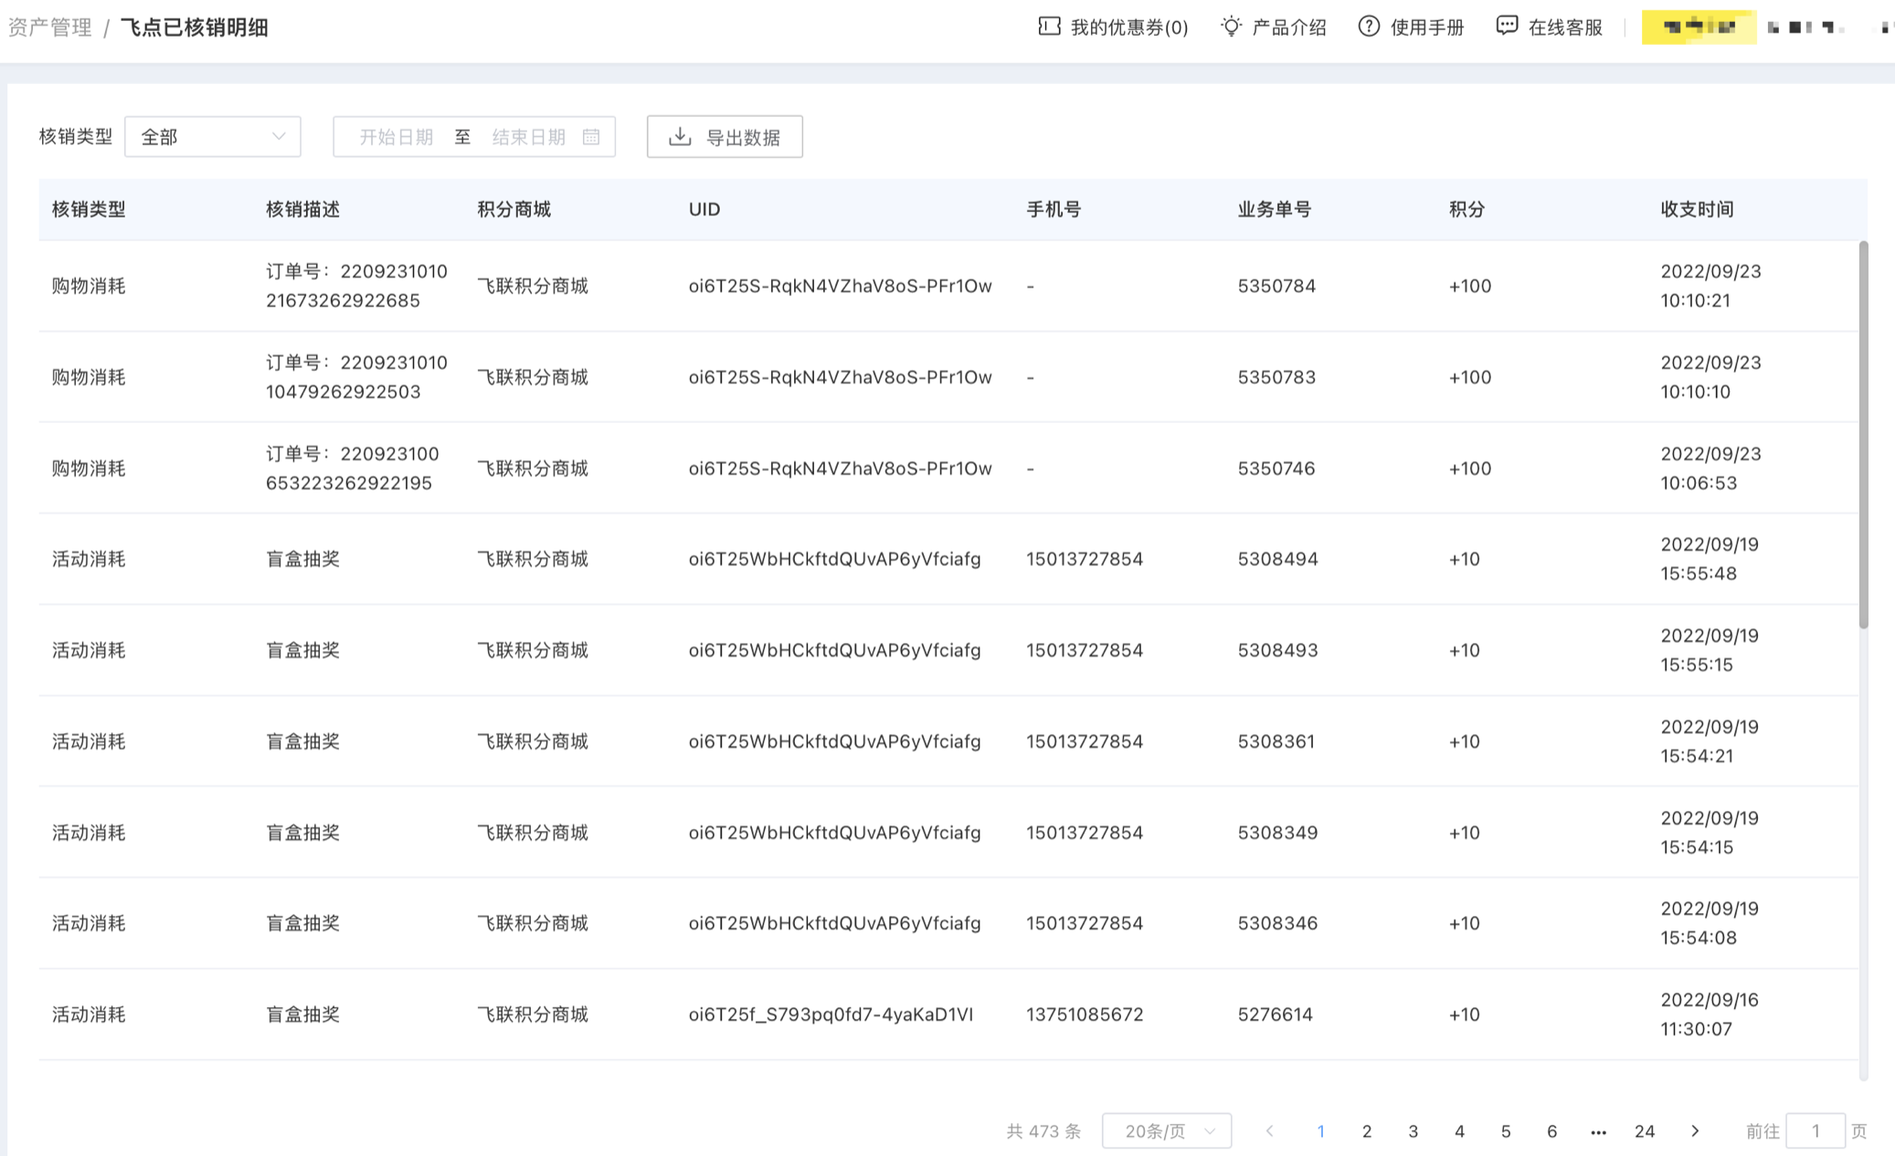Click the 开始日期 start date field
The image size is (1895, 1156).
[396, 137]
